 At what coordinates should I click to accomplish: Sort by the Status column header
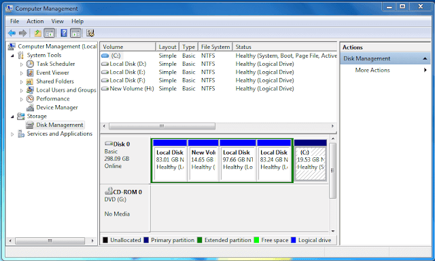[x=285, y=47]
